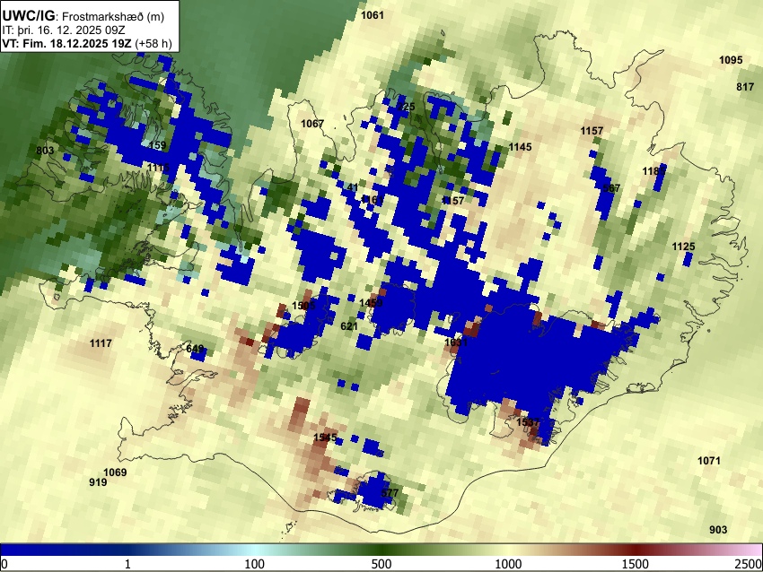Click the 1631 value label
Viewport: 763px width, 572px height.
tap(456, 342)
